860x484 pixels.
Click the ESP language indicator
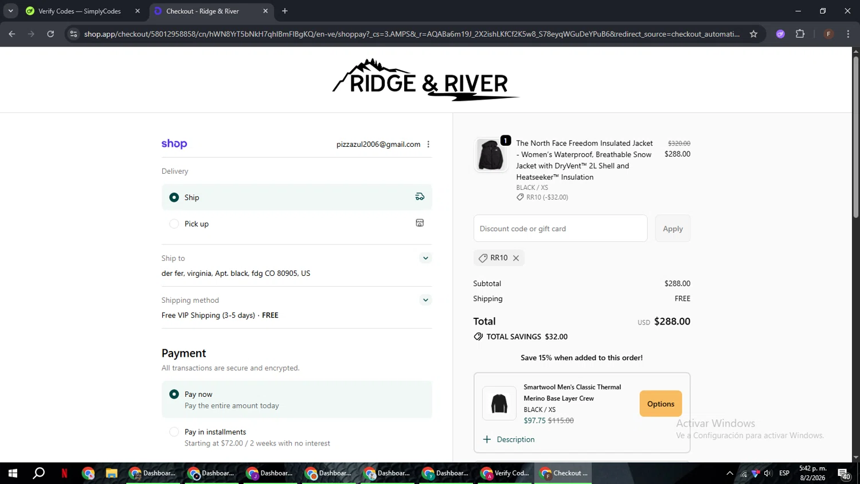point(784,473)
